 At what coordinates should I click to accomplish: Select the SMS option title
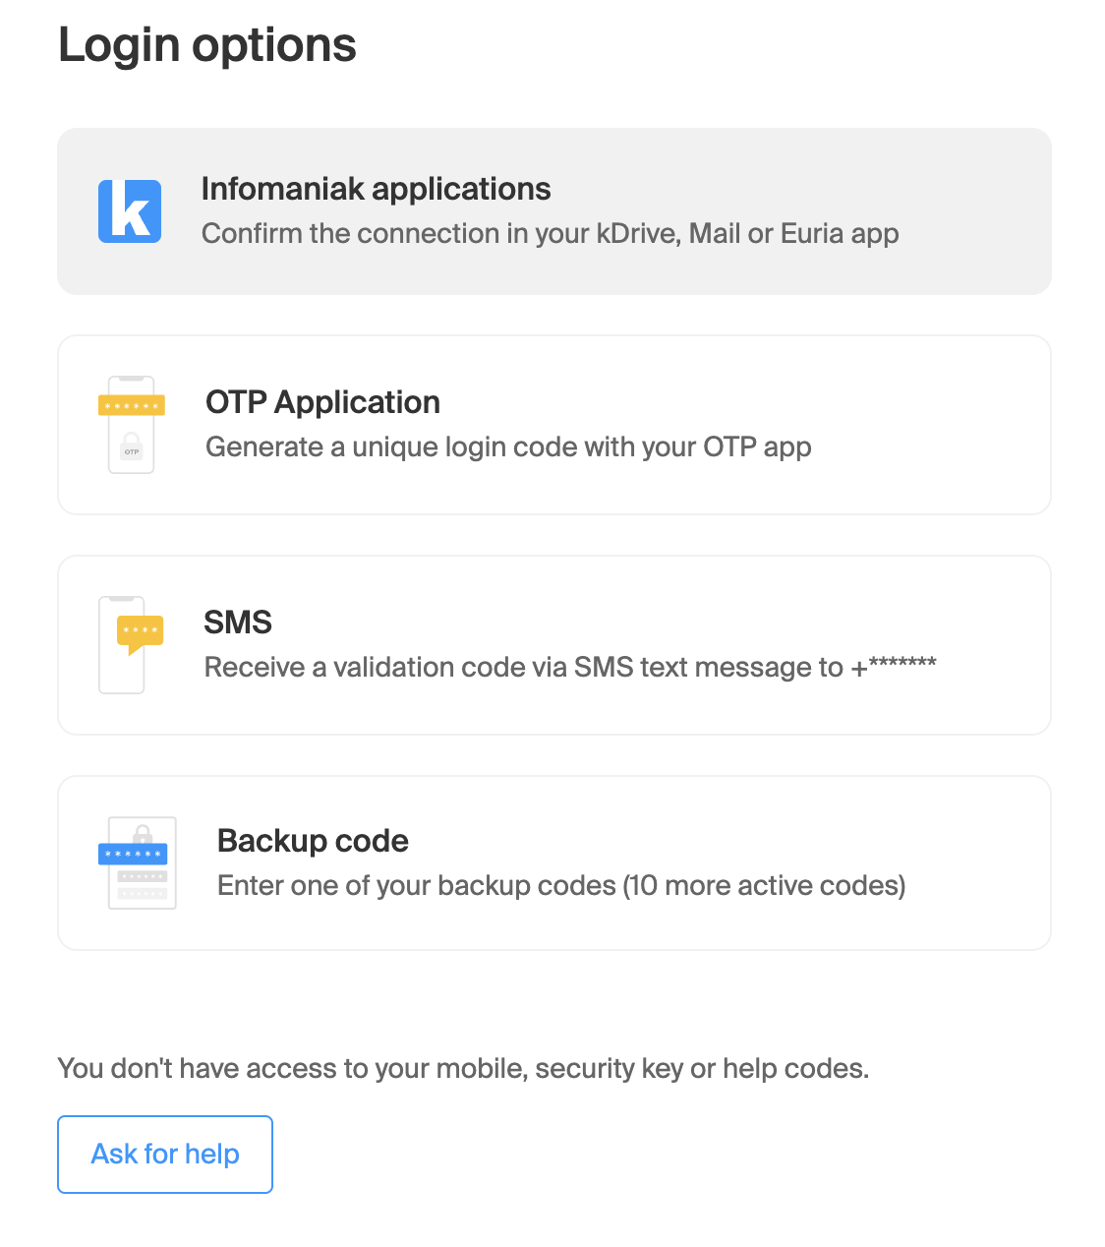[238, 623]
